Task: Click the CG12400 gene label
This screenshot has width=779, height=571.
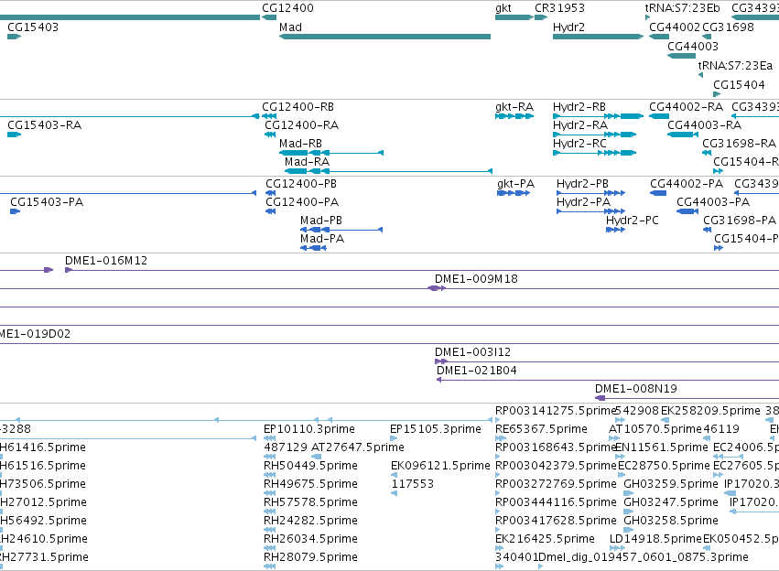Action: click(287, 8)
